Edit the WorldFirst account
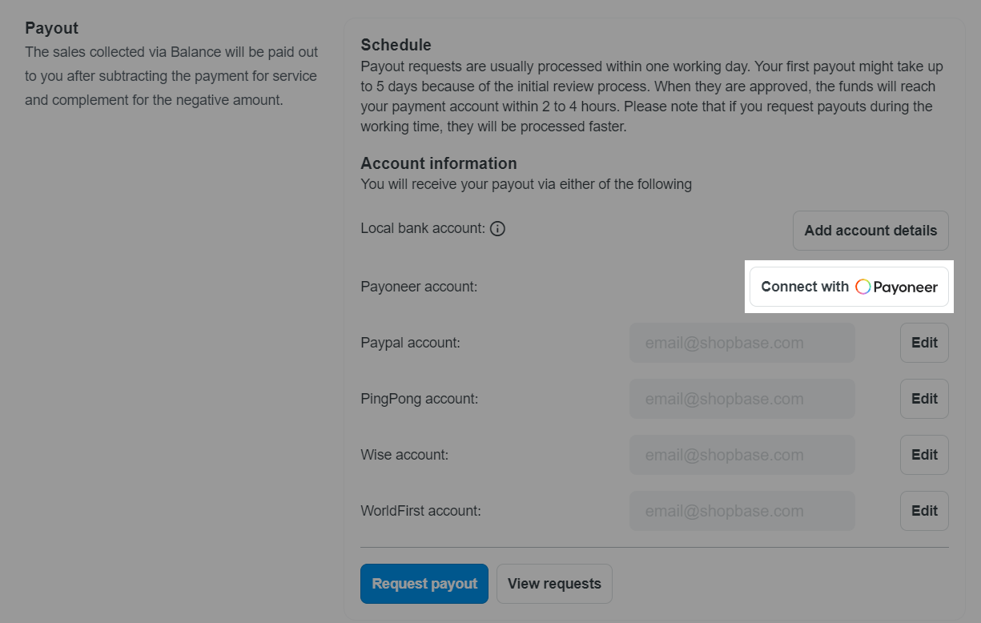981x623 pixels. click(x=924, y=511)
